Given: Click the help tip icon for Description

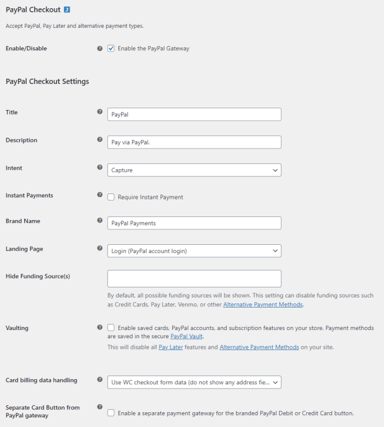Looking at the screenshot, I should tap(99, 140).
